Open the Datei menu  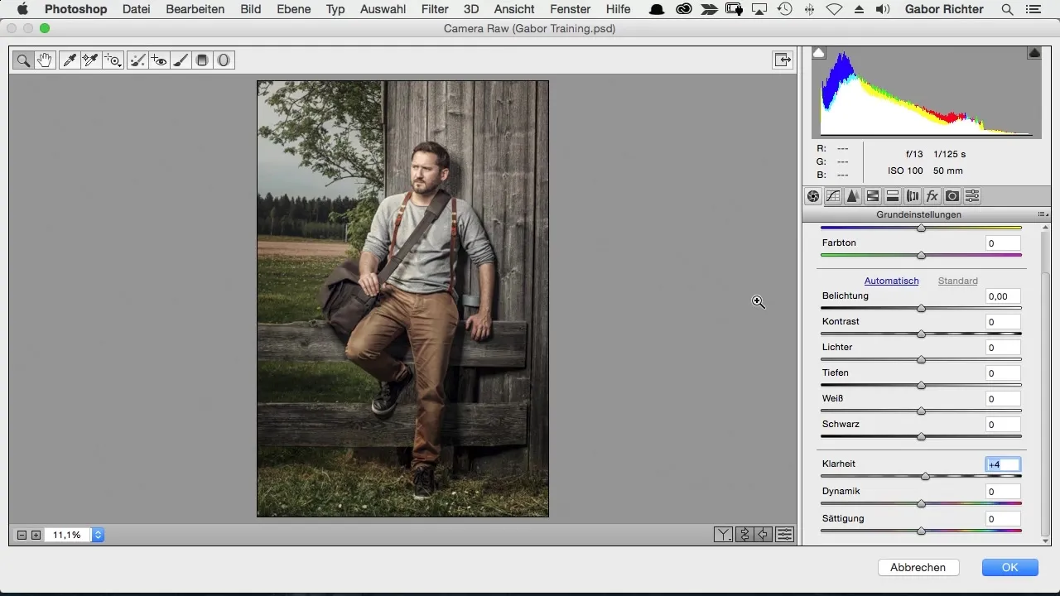click(136, 9)
